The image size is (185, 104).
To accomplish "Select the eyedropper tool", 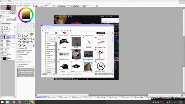I will tap(27, 36).
